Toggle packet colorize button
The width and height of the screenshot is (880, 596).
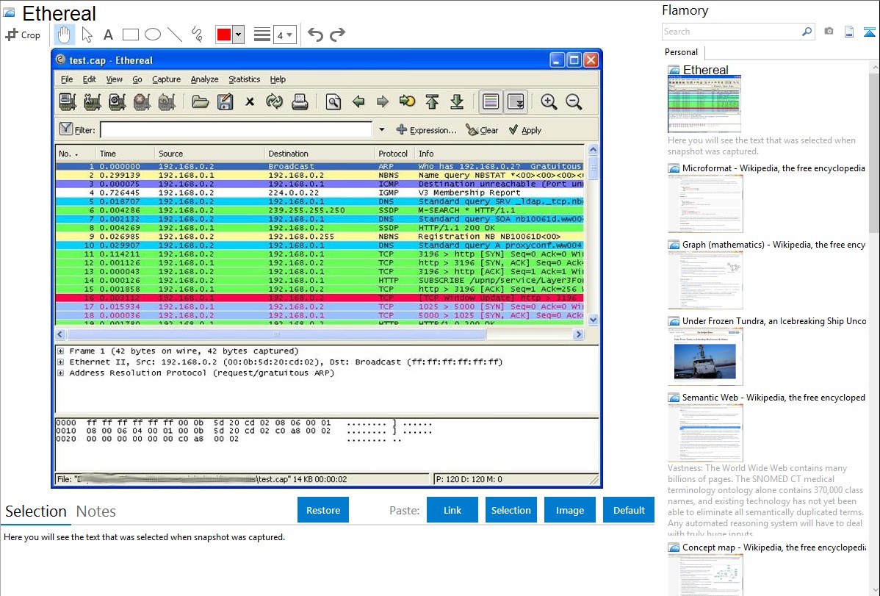pos(491,101)
